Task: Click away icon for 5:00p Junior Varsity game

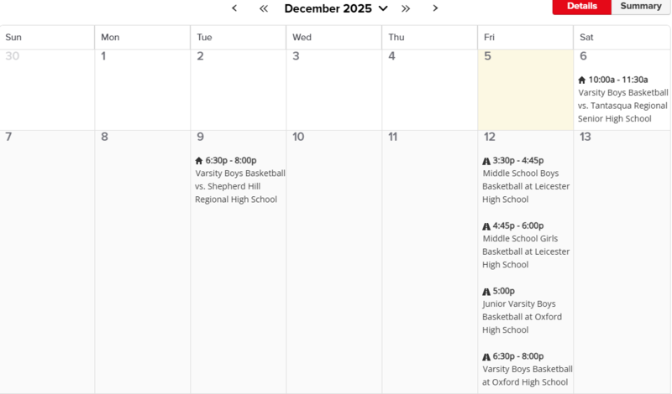Action: click(x=486, y=292)
